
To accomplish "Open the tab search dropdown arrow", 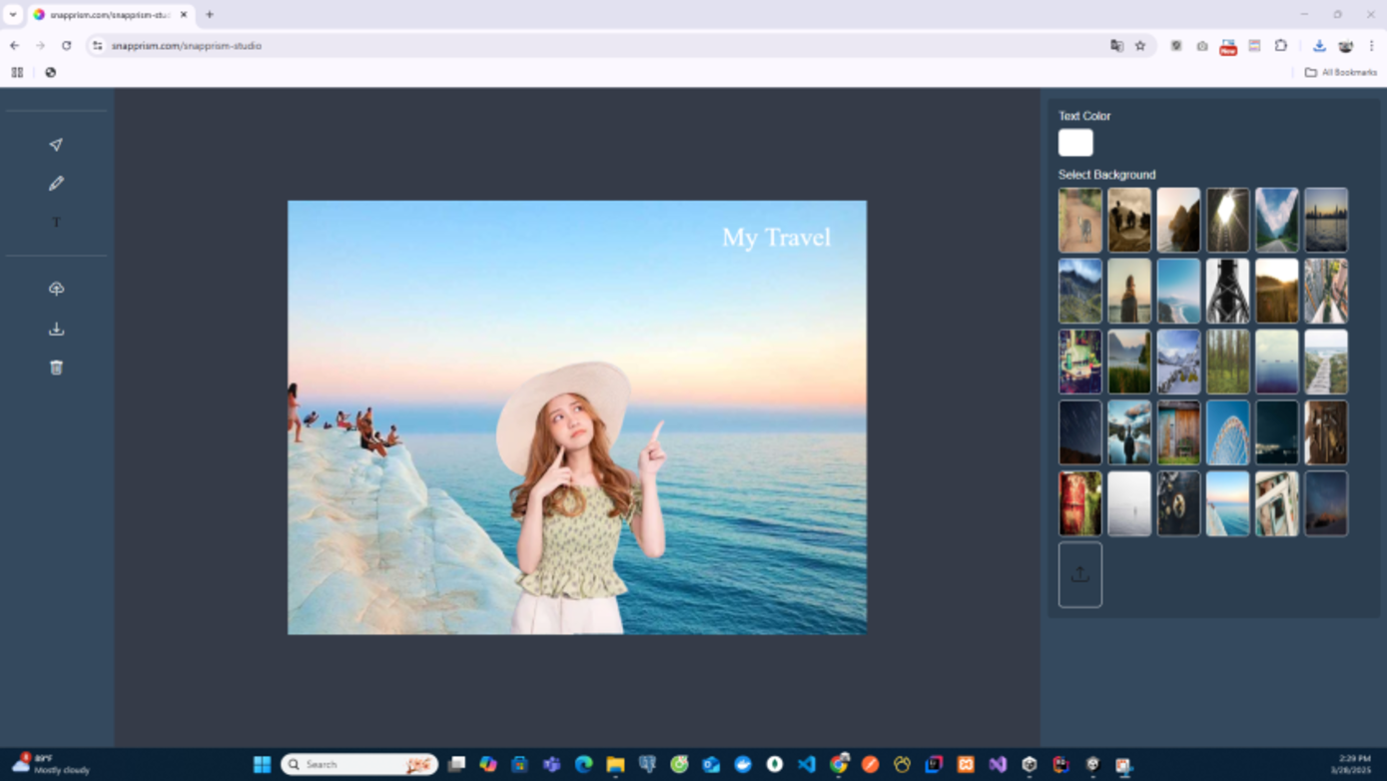I will (x=13, y=15).
